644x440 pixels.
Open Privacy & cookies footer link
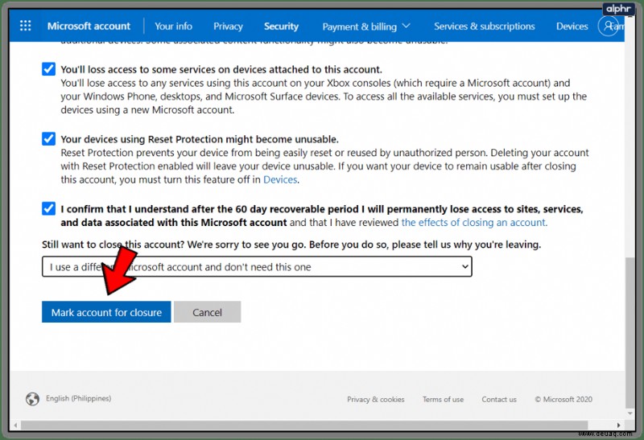click(375, 399)
